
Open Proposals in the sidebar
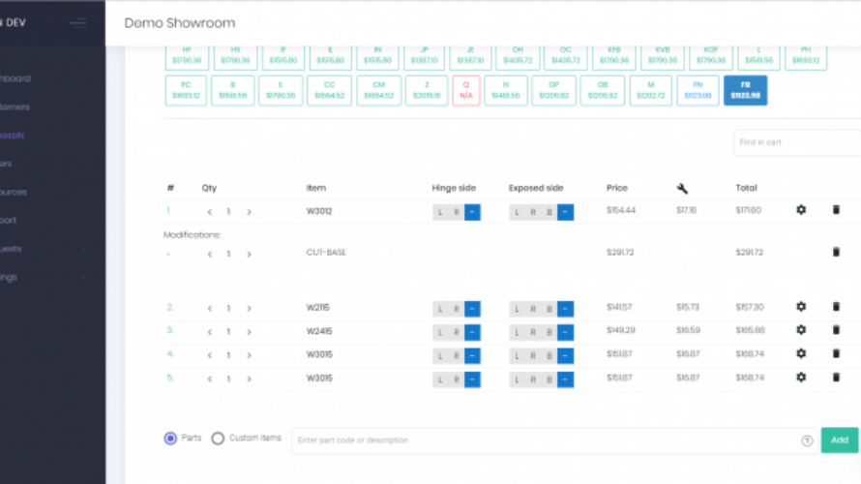pyautogui.click(x=12, y=136)
